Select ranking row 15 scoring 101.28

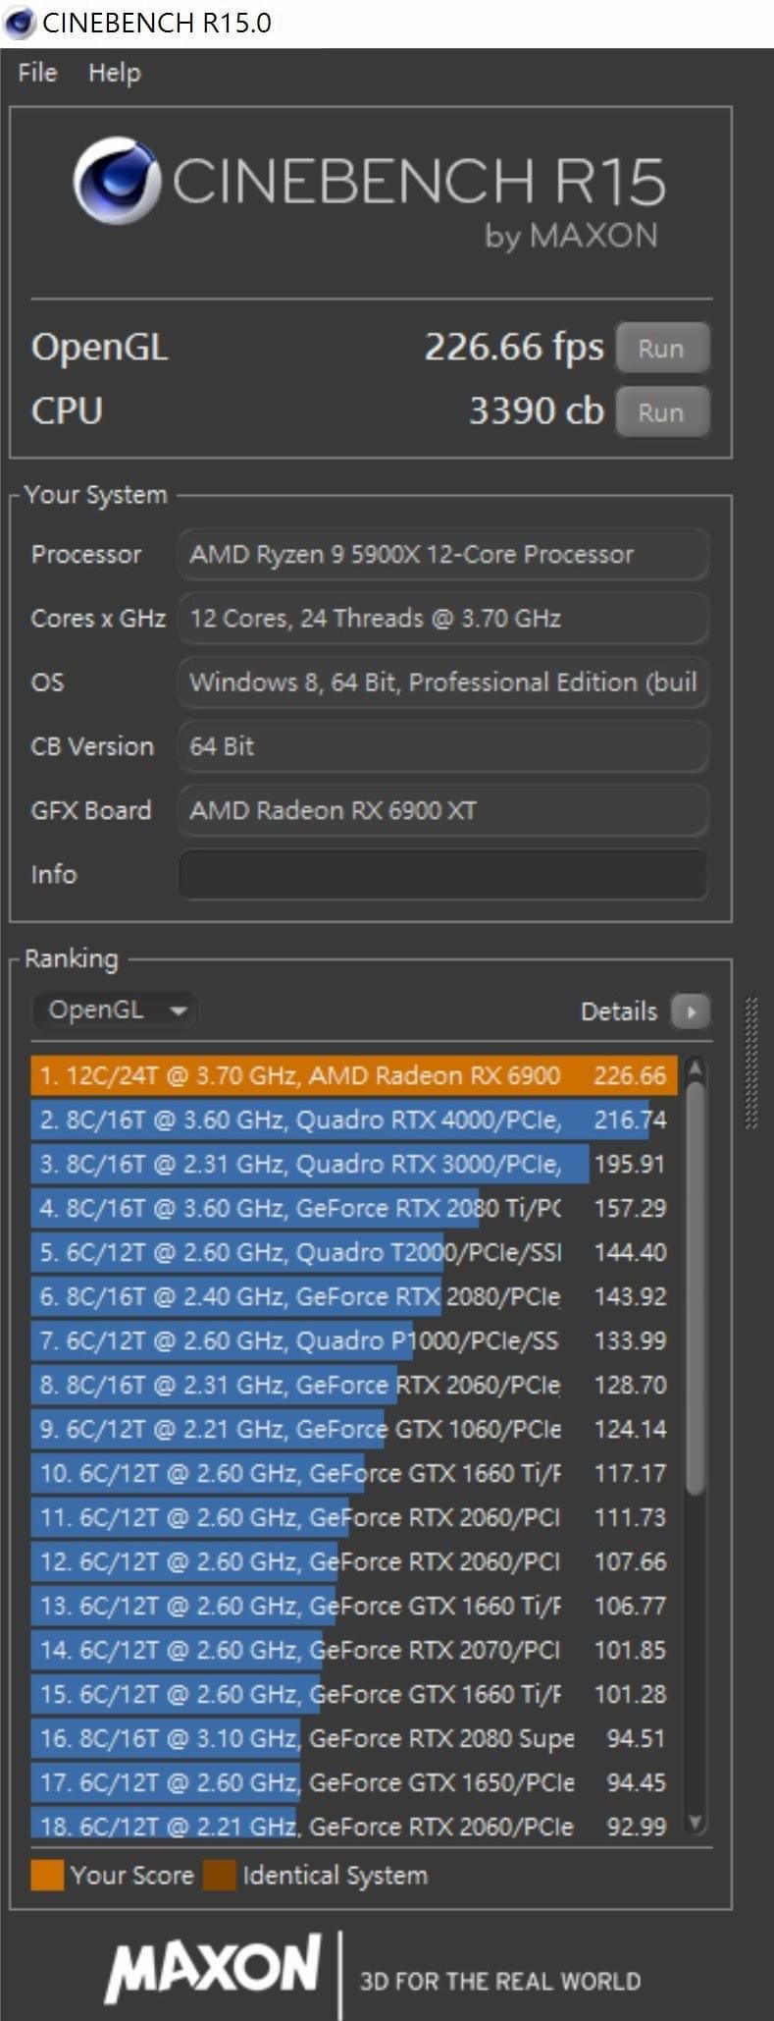[354, 1694]
